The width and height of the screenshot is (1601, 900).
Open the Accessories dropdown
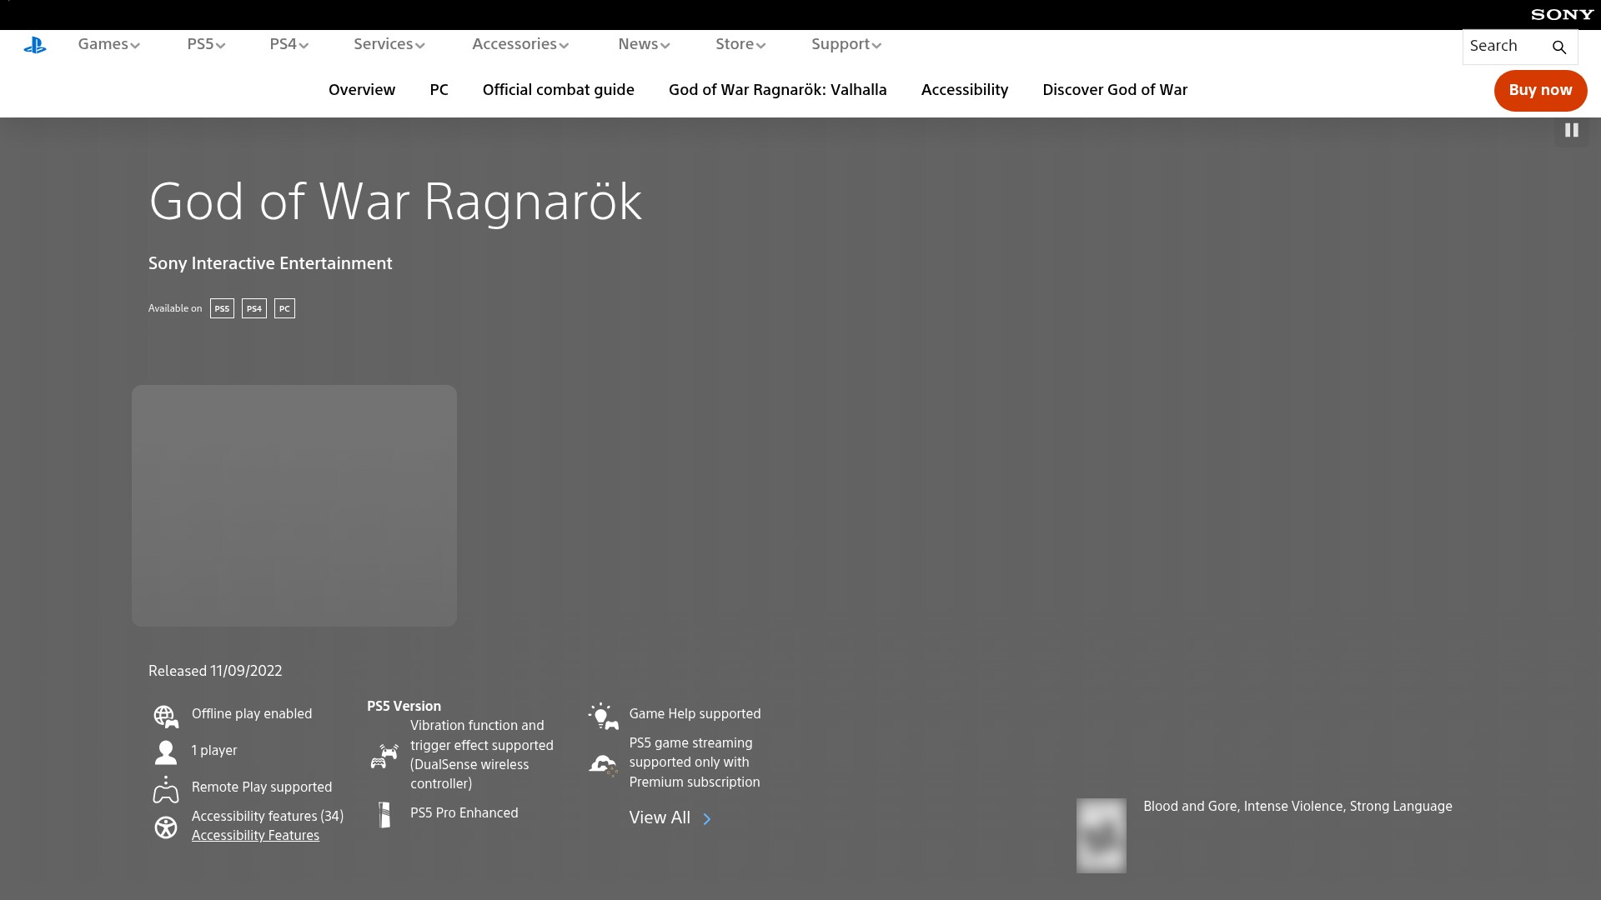[520, 44]
